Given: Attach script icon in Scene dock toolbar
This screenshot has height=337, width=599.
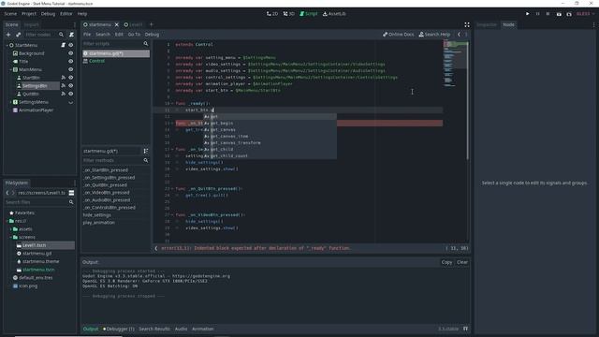Looking at the screenshot, I should (71, 35).
